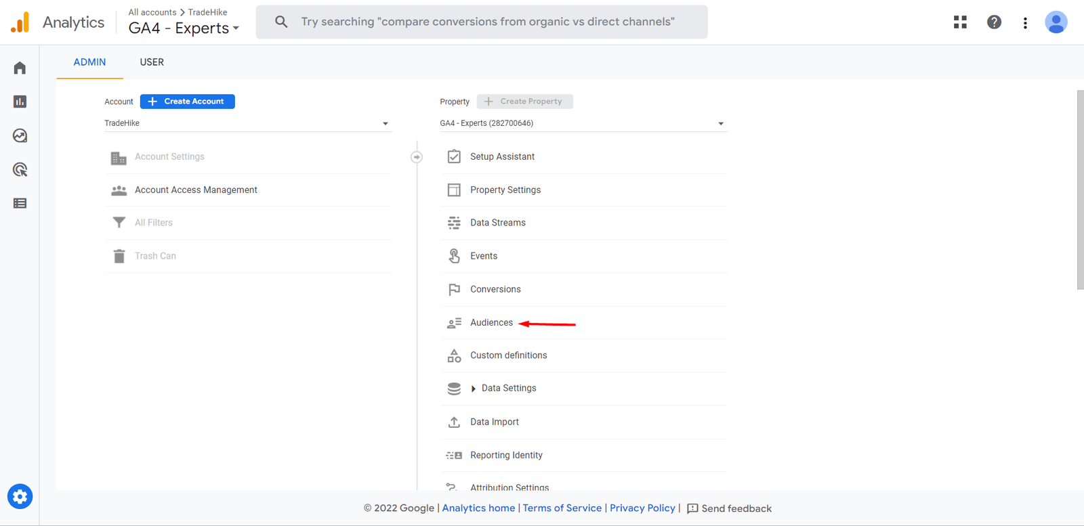Click the Admin gear icon
The height and width of the screenshot is (526, 1084).
click(x=20, y=496)
